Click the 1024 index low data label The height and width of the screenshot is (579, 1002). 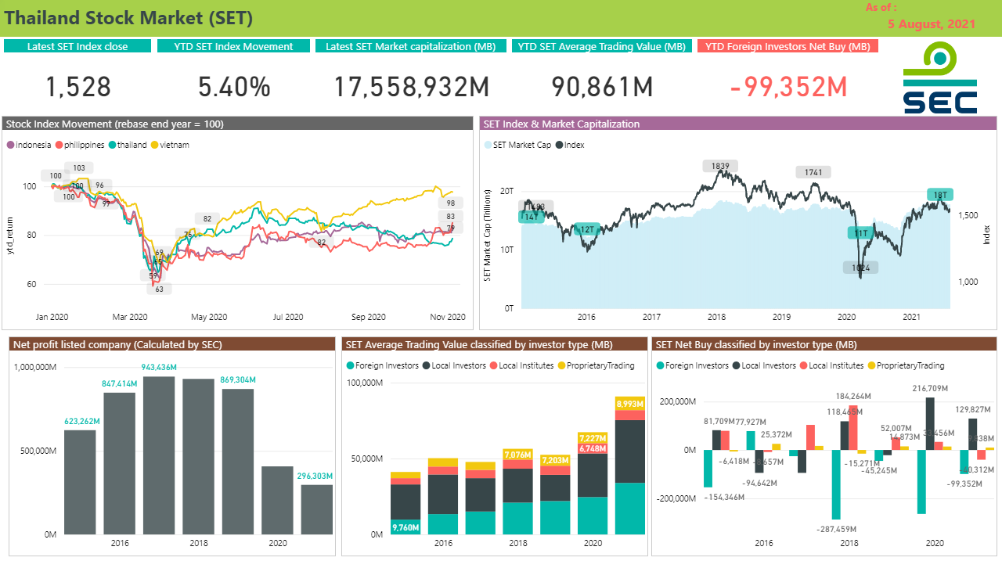pyautogui.click(x=861, y=268)
